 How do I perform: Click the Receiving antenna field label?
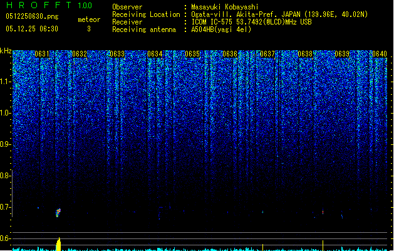[144, 29]
